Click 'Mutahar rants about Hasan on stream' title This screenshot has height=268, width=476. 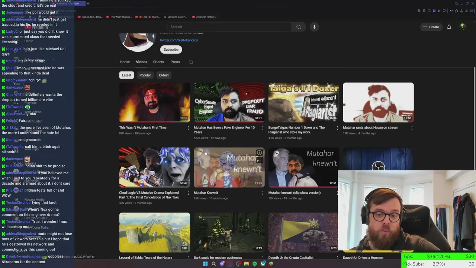[370, 128]
